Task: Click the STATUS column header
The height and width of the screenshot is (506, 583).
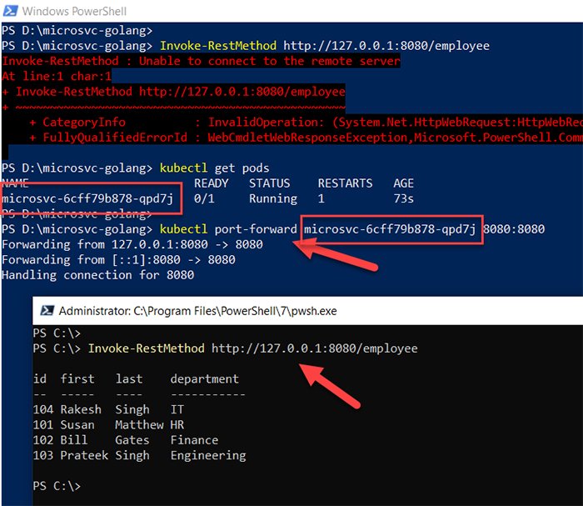Action: 269,183
